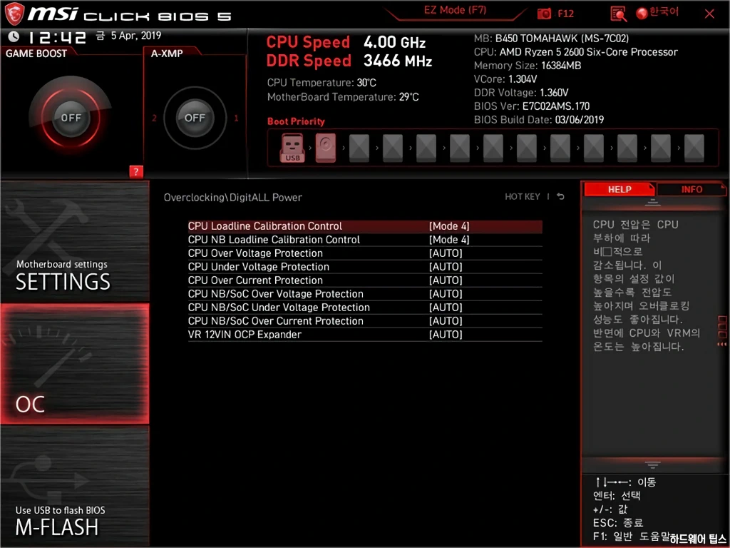Switch to EZ Mode (F7)
The width and height of the screenshot is (730, 548).
tap(455, 11)
